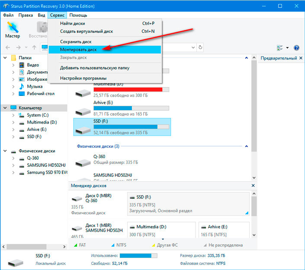Click Диск 1 (MBR) SAMSUNG disk icon
305x270 pixels.
77,228
